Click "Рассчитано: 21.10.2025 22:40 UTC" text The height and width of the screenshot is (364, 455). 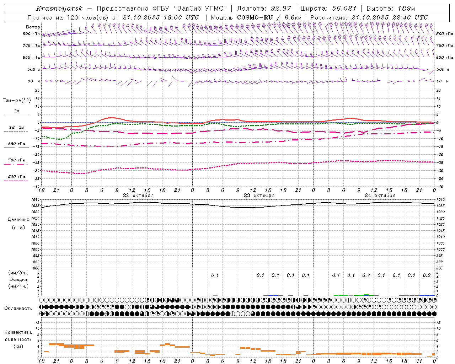[369, 17]
